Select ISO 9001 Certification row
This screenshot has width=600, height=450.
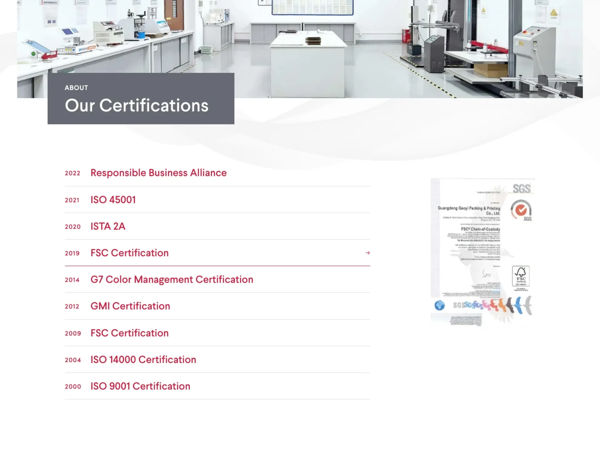click(x=140, y=386)
